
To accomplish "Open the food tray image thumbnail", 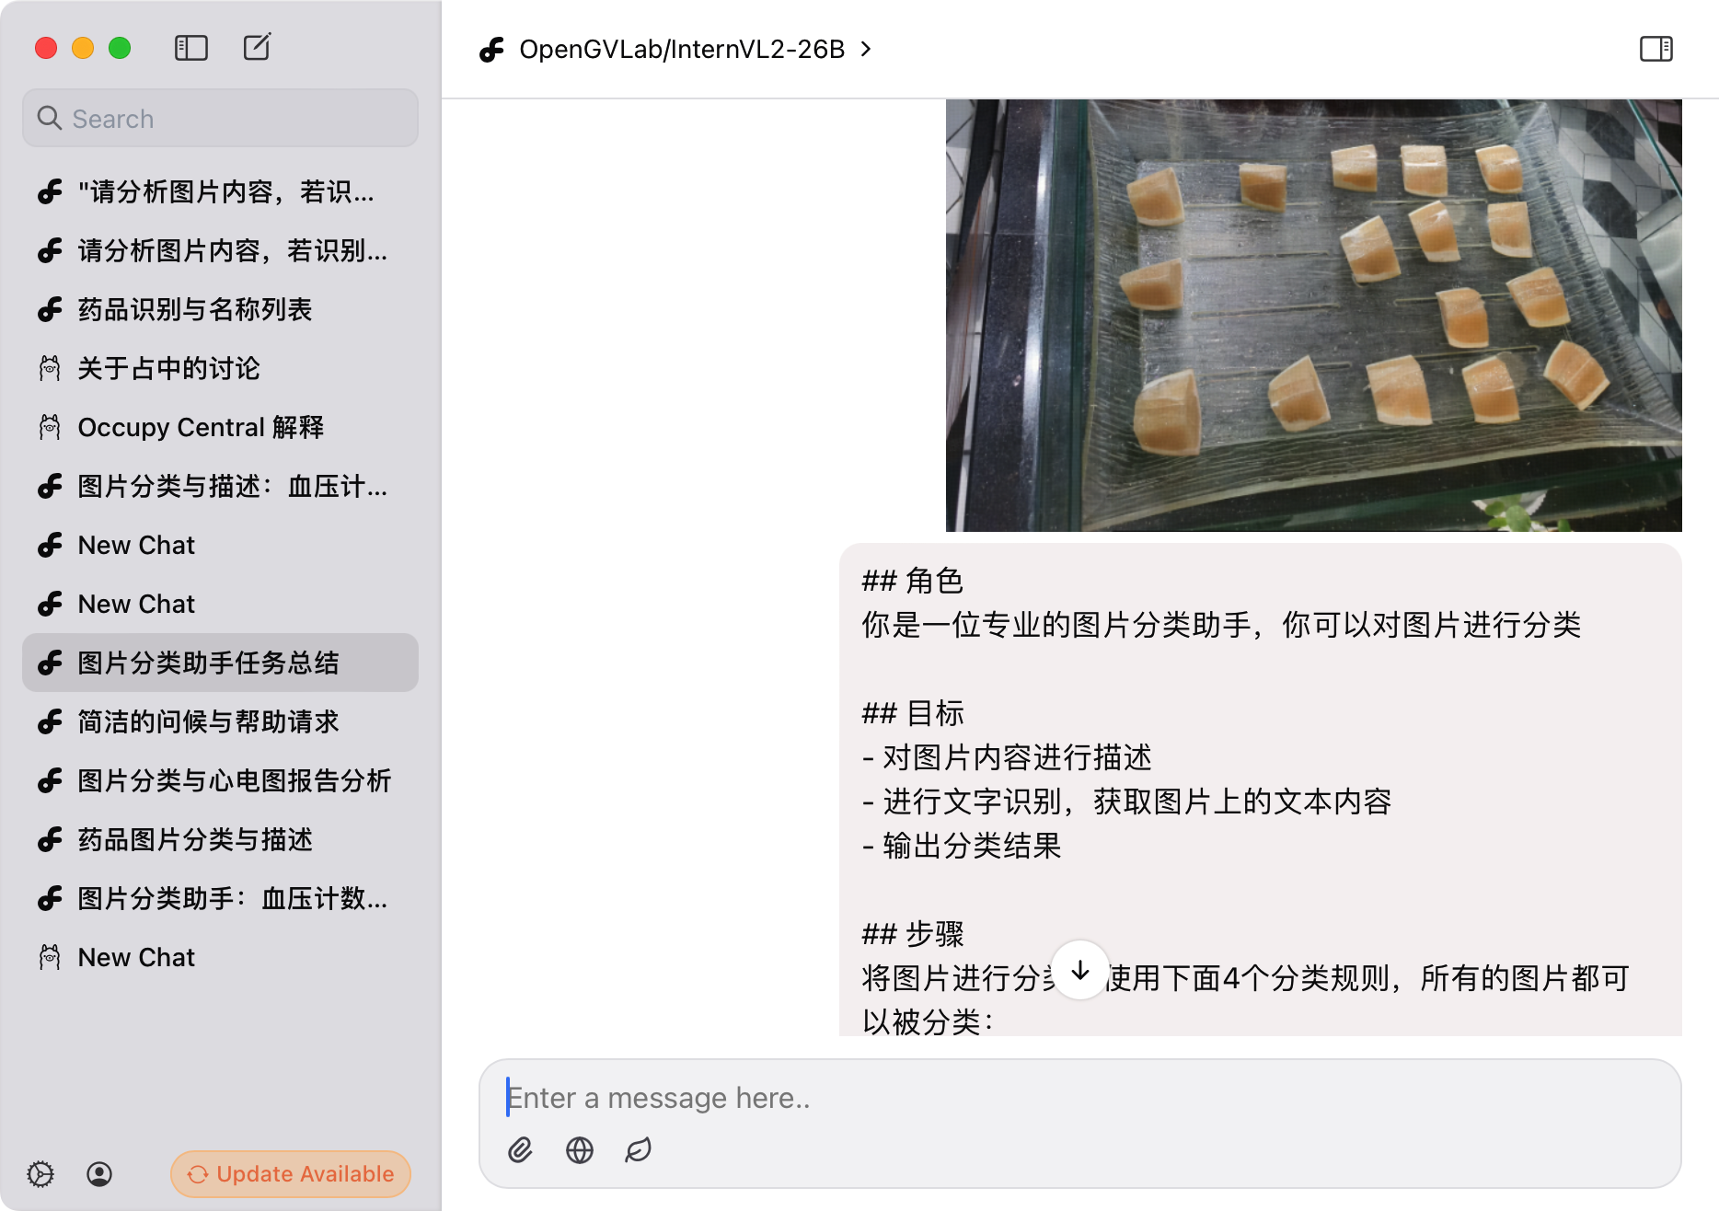I will click(x=1313, y=315).
